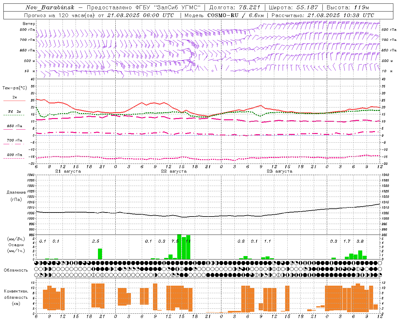Select the "(мм/1ч.)" precipitation unit label
The height and width of the screenshot is (319, 398).
(x=16, y=251)
